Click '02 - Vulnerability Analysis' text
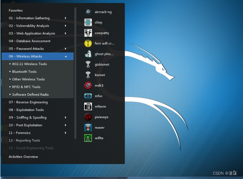The height and width of the screenshot is (179, 243). coord(29,26)
